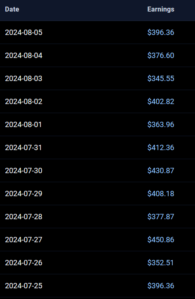
Task: Select the 2024-08-02 date cell
Action: click(23, 102)
